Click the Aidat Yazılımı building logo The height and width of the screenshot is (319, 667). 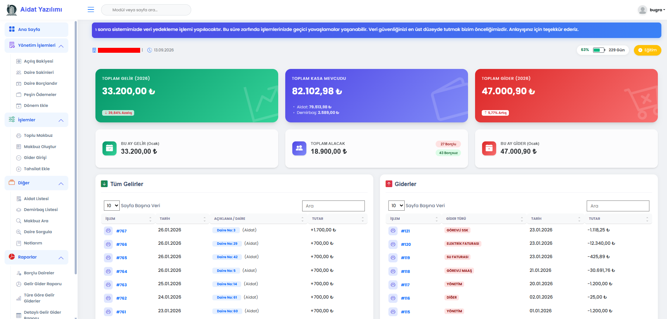12,10
